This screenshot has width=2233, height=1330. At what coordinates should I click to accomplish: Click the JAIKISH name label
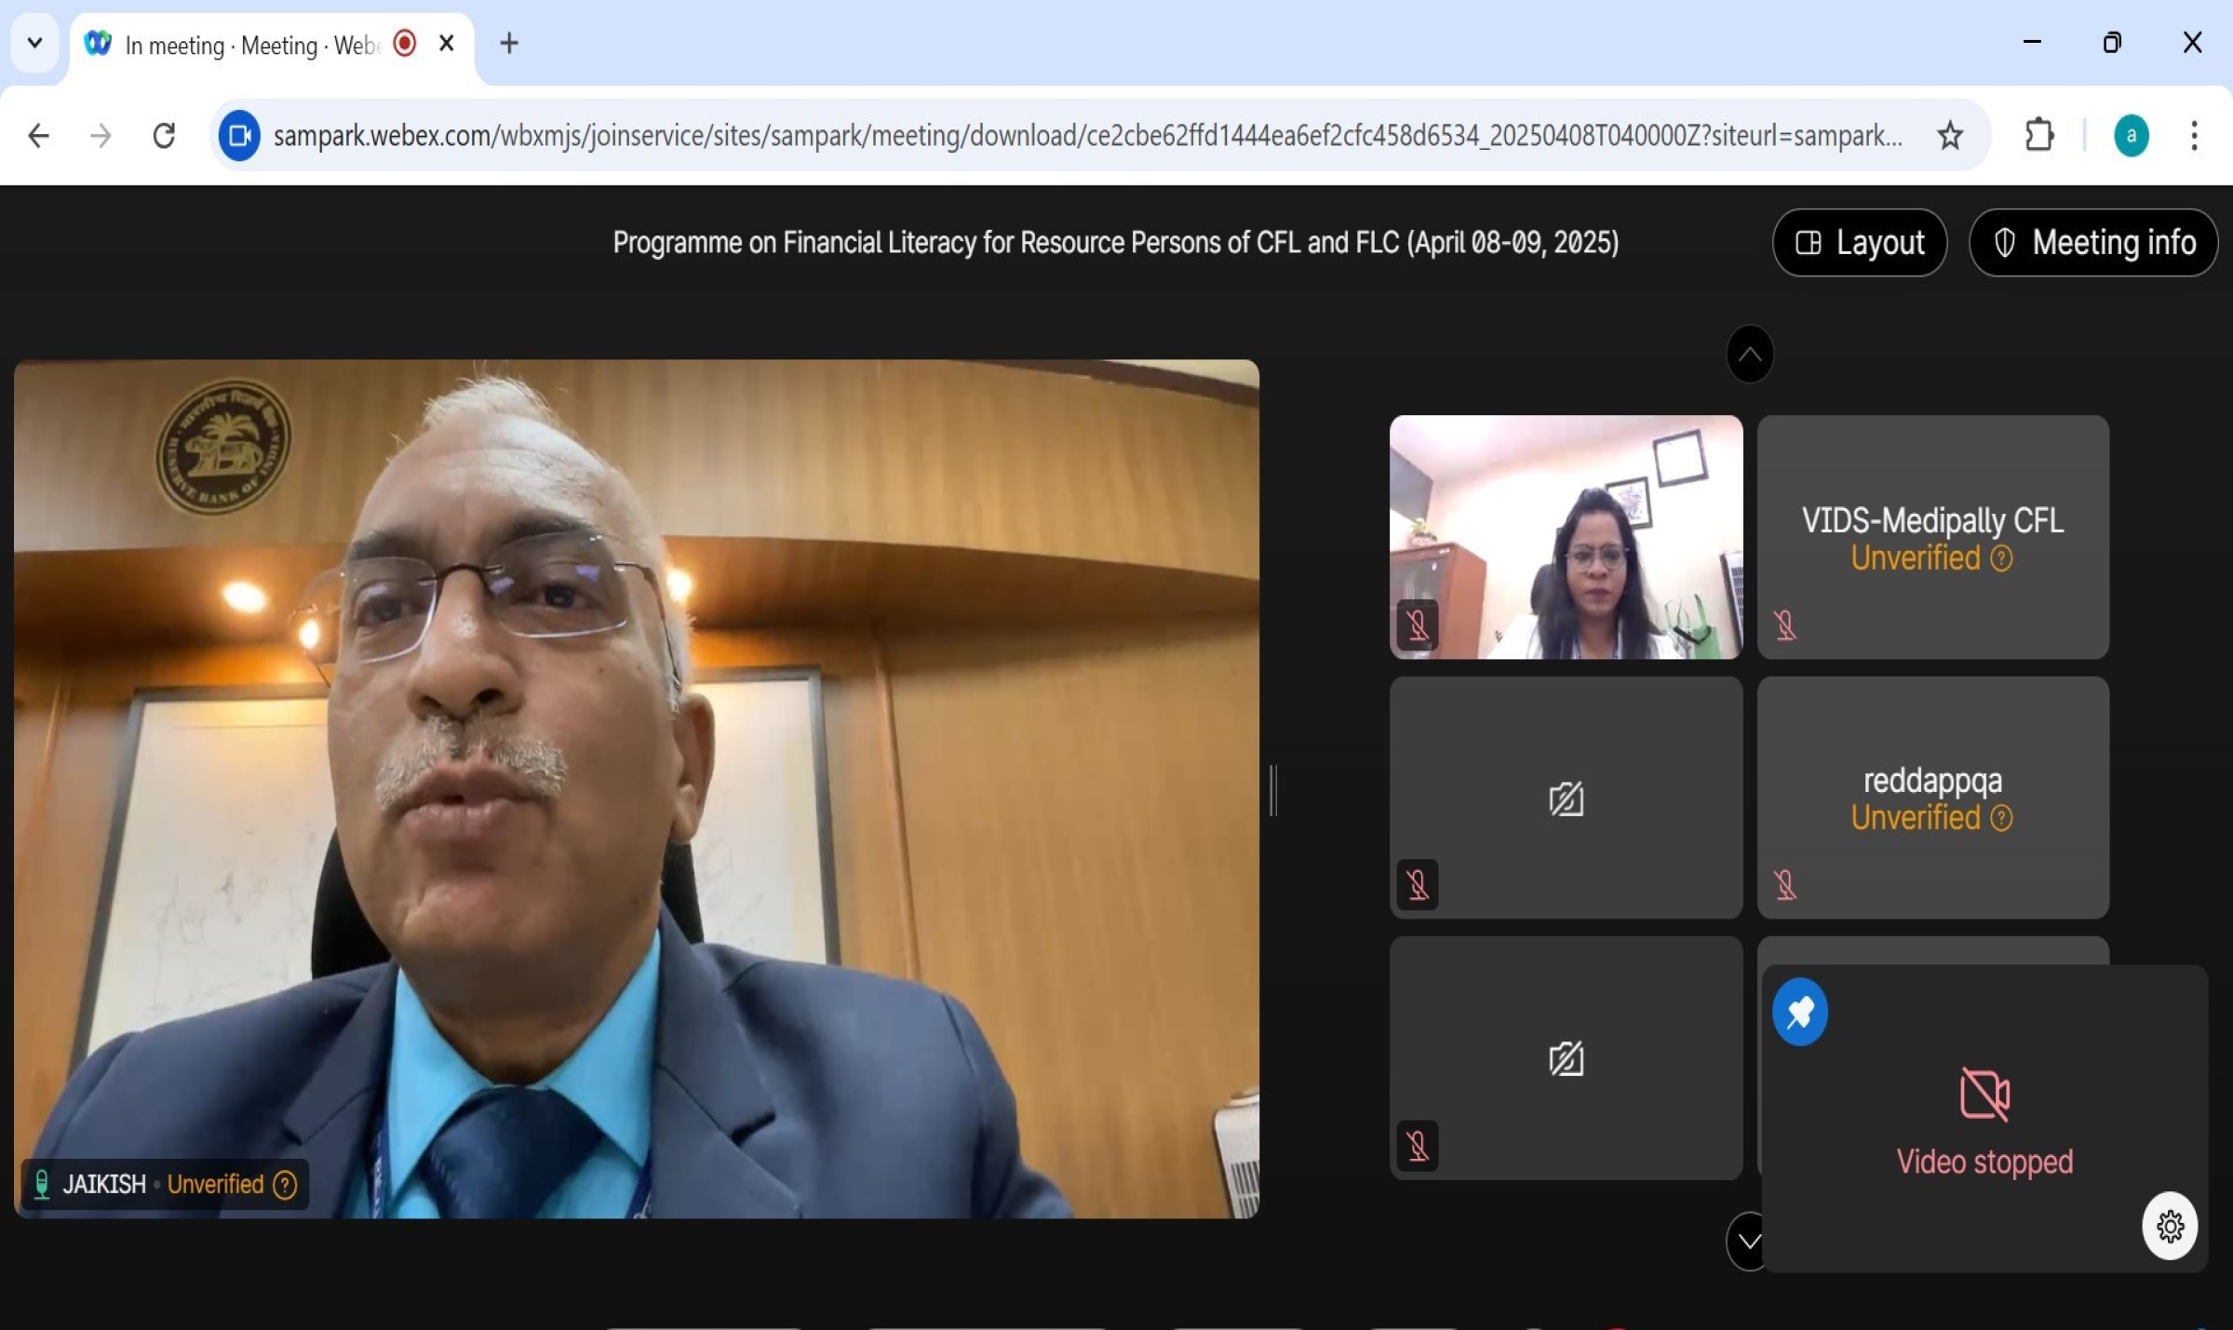104,1185
